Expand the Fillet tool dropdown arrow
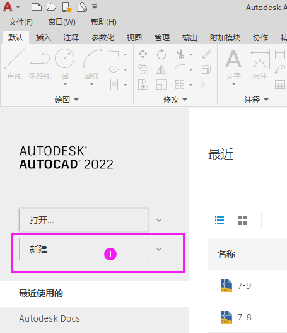This screenshot has height=333, width=287. click(190, 69)
